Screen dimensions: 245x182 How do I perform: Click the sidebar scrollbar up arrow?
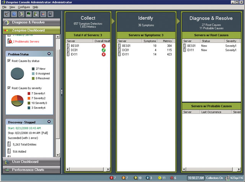pos(58,37)
